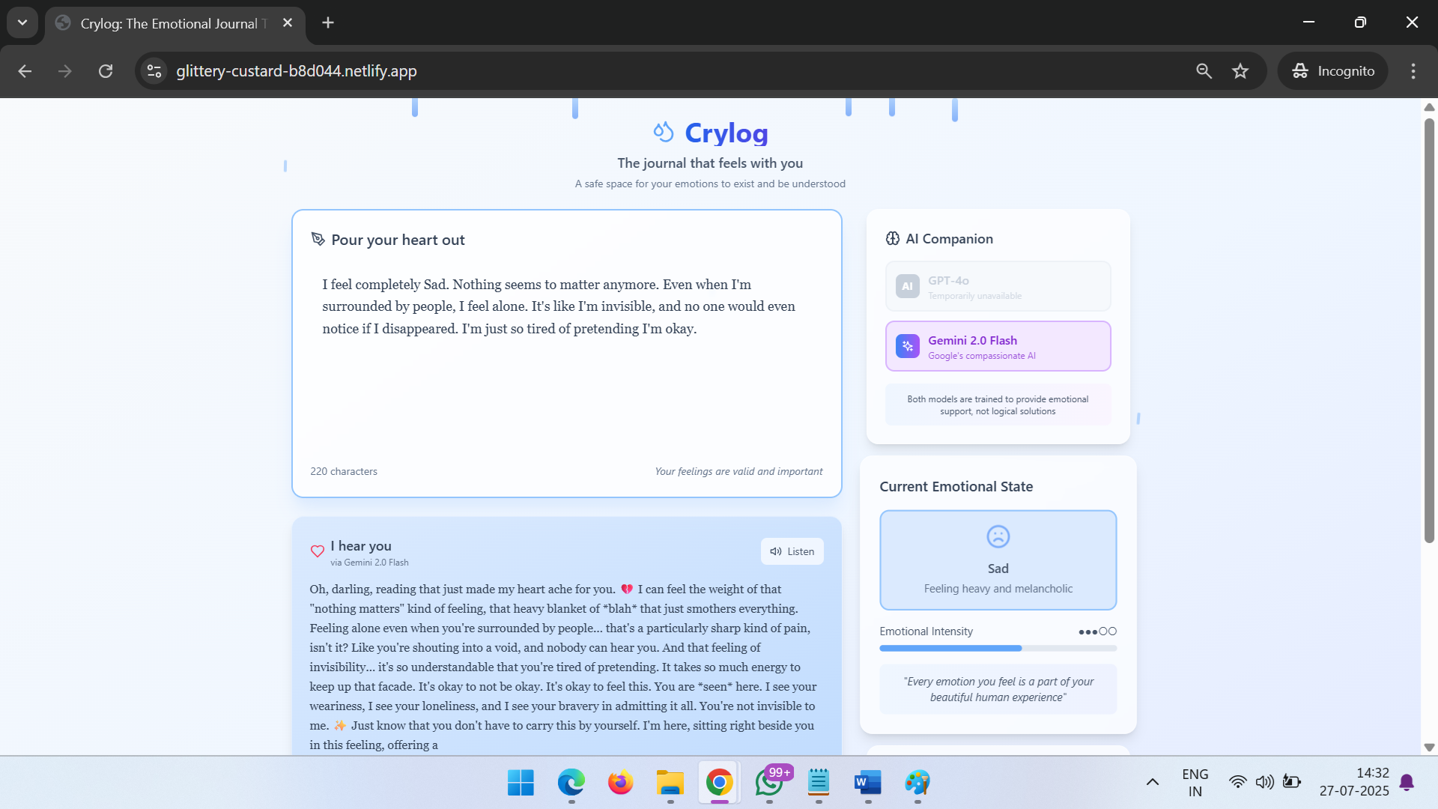Select the Gemini 2.0 Flash companion model
The height and width of the screenshot is (809, 1438).
997,346
